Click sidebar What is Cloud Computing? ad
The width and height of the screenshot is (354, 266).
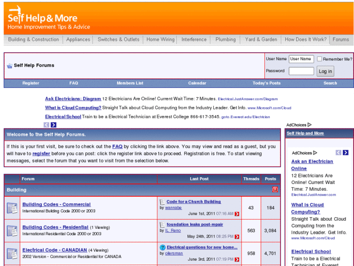coord(307,208)
